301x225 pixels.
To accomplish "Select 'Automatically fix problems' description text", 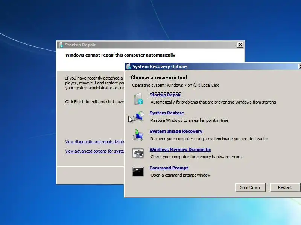I will pos(213,102).
